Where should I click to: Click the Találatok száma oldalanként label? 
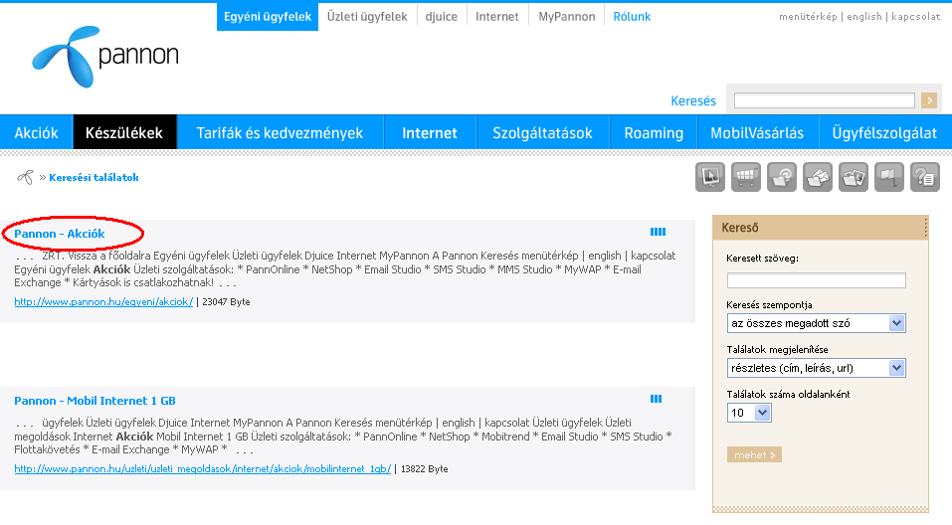point(788,394)
